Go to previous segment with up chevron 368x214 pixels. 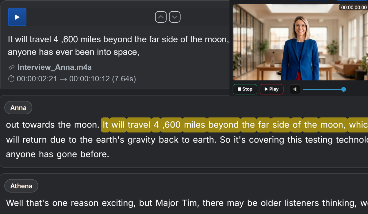161,17
